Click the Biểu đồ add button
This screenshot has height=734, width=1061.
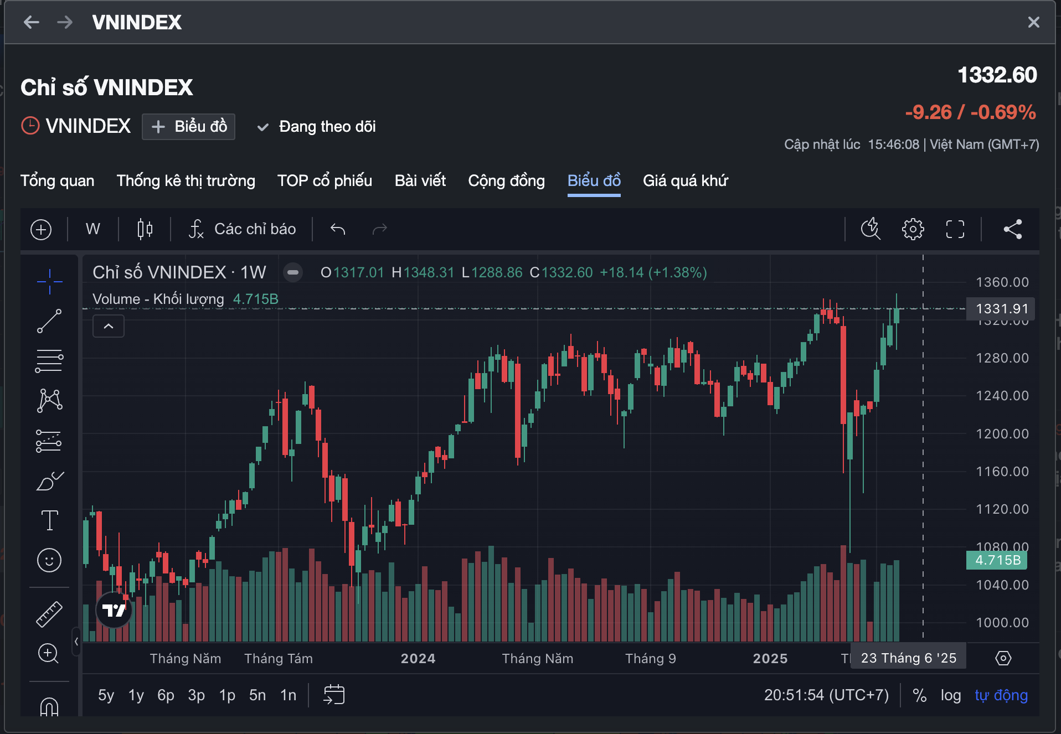189,127
